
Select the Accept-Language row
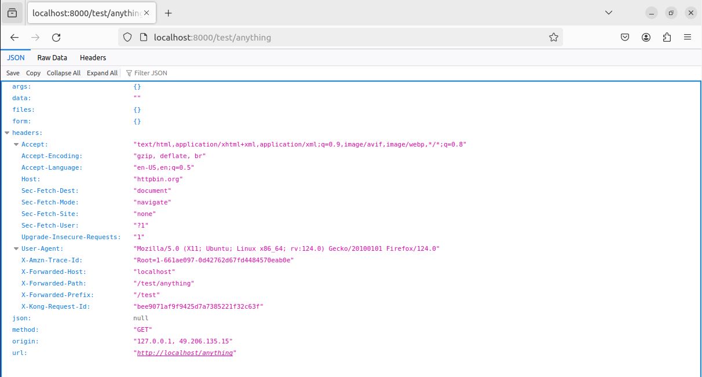tap(351, 167)
